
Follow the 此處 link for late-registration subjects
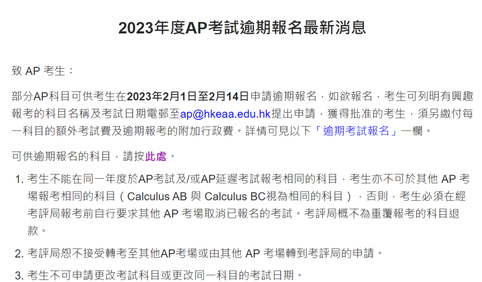(156, 156)
